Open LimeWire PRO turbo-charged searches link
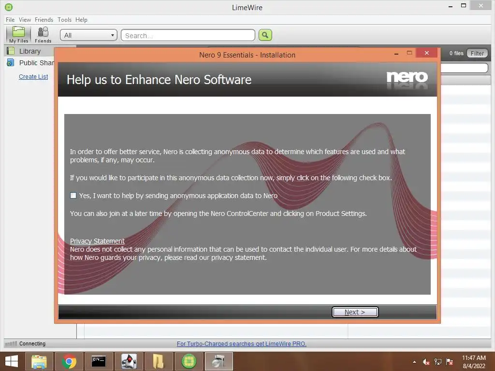Image resolution: width=495 pixels, height=371 pixels. click(x=242, y=343)
